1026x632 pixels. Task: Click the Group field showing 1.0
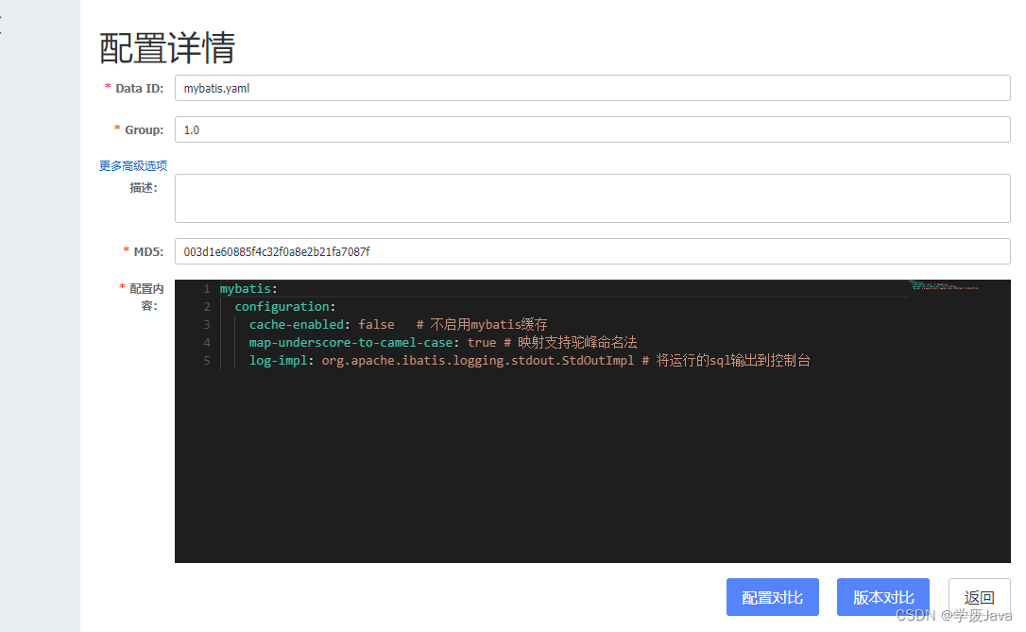pyautogui.click(x=592, y=129)
